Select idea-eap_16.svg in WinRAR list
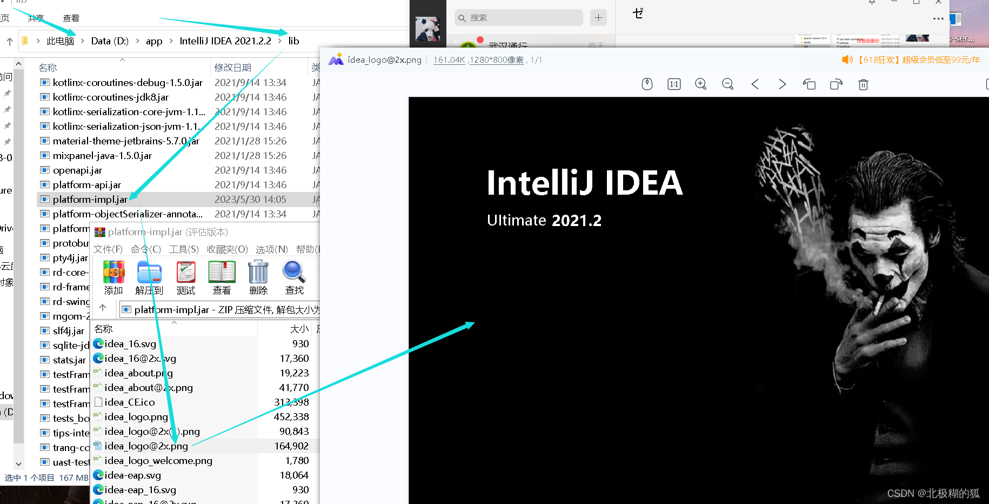Screen dimensions: 989x504 pos(141,490)
